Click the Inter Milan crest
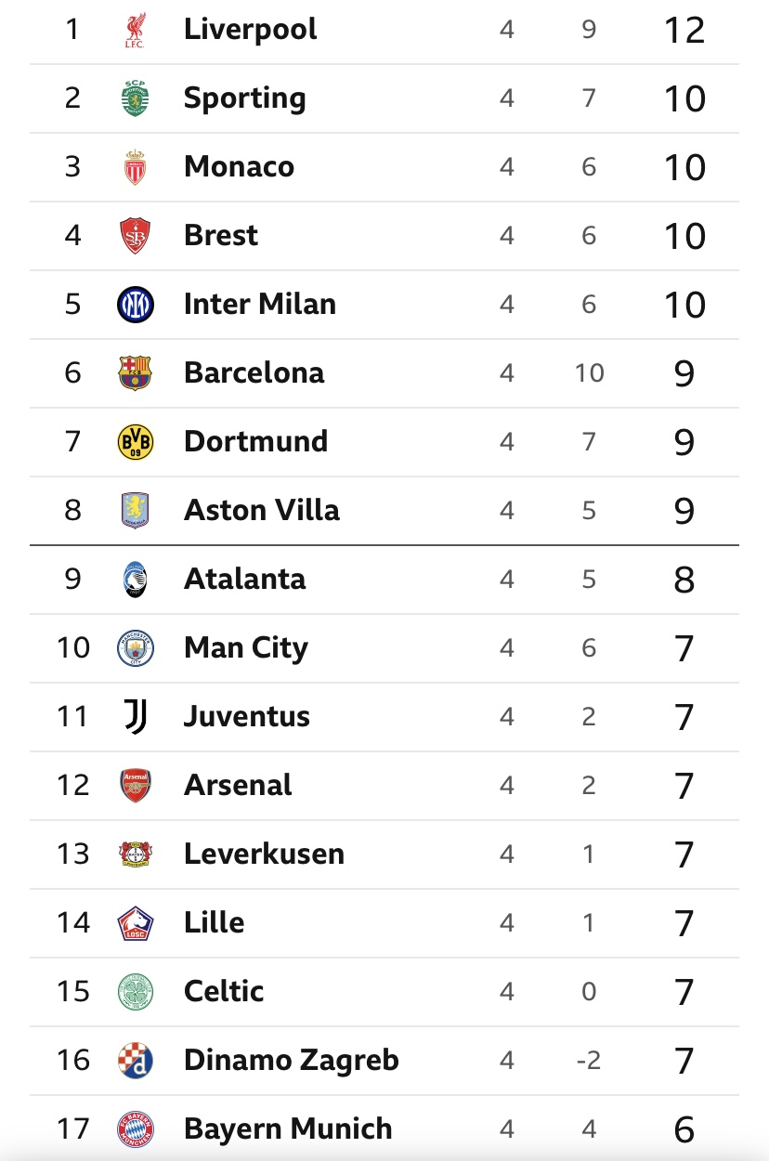 click(x=136, y=305)
